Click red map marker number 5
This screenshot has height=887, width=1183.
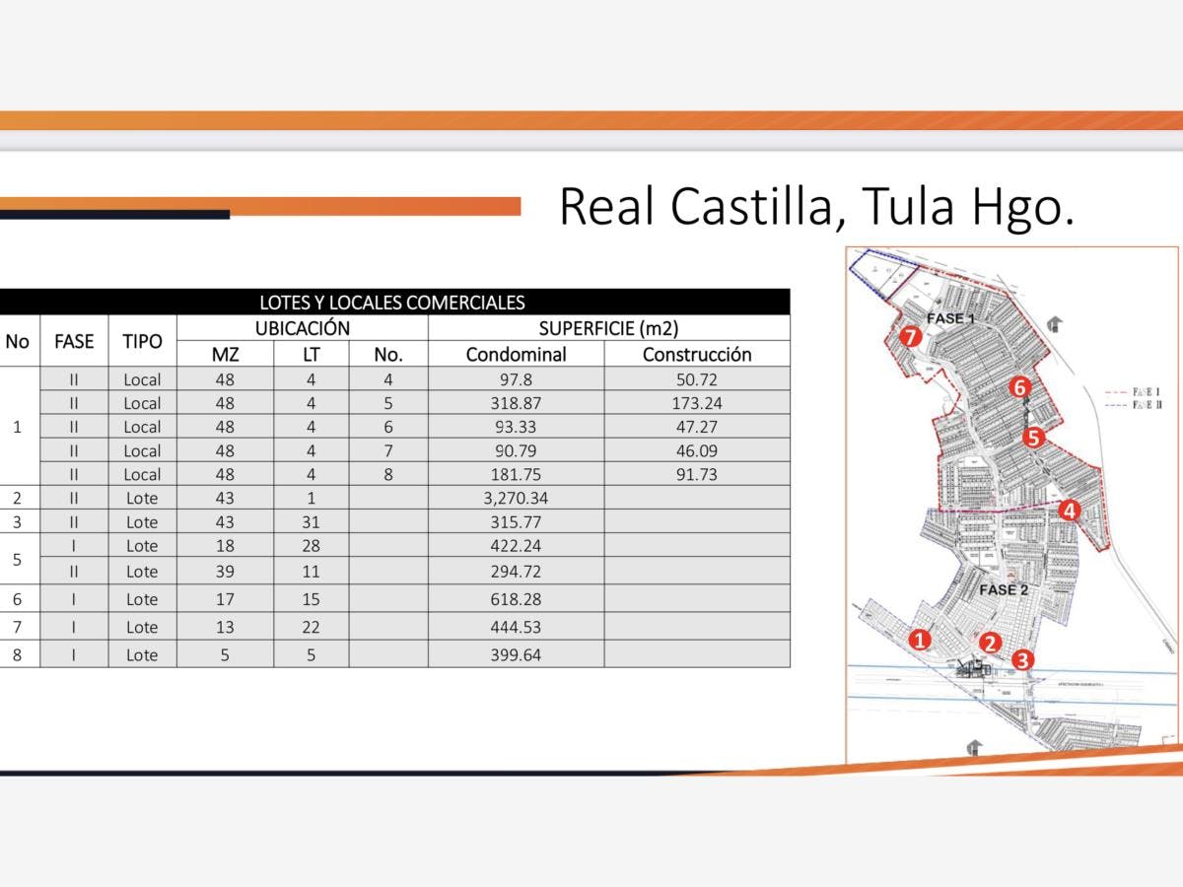[1032, 438]
